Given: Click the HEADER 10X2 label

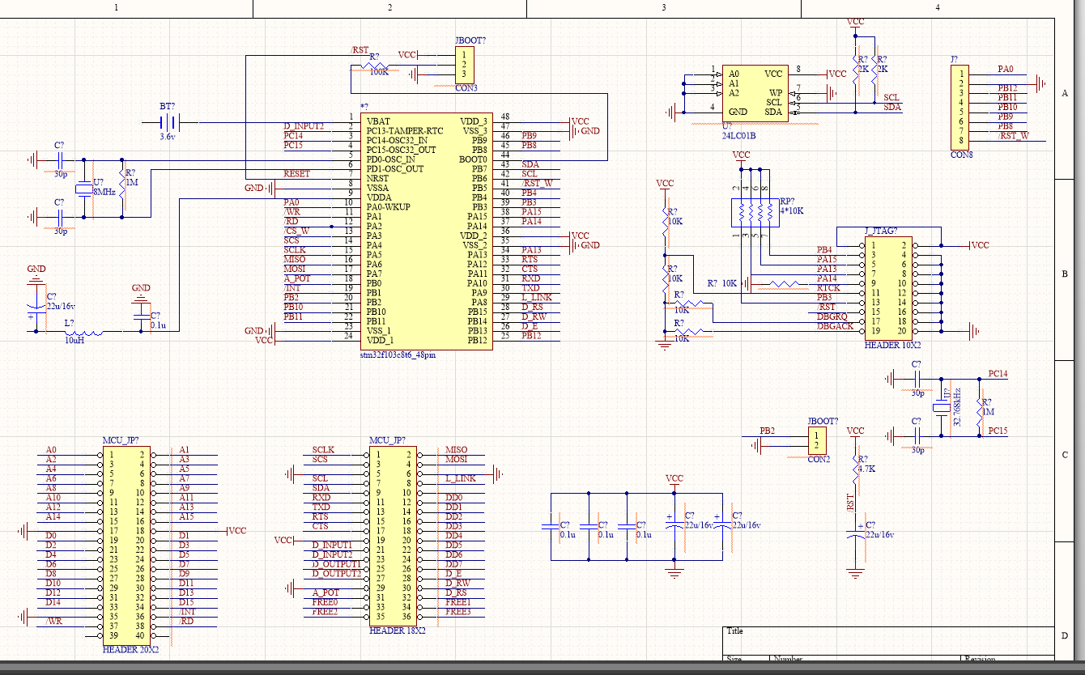Looking at the screenshot, I should click(892, 346).
